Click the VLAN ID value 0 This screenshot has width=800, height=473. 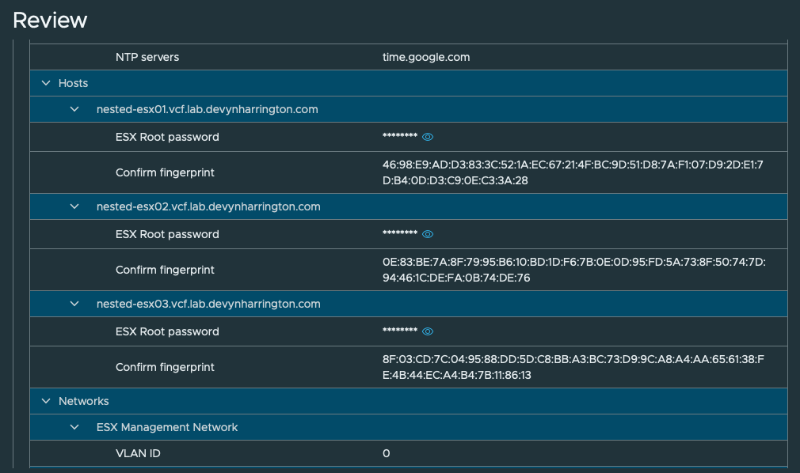tap(387, 453)
